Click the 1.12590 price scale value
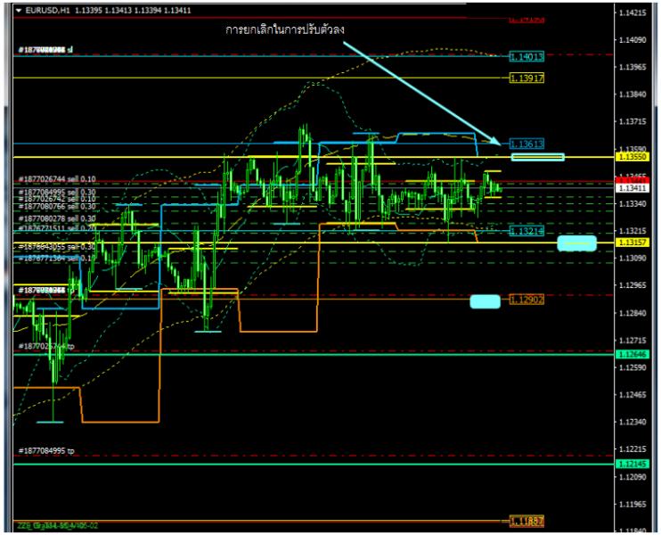This screenshot has height=535, width=661. (x=632, y=367)
